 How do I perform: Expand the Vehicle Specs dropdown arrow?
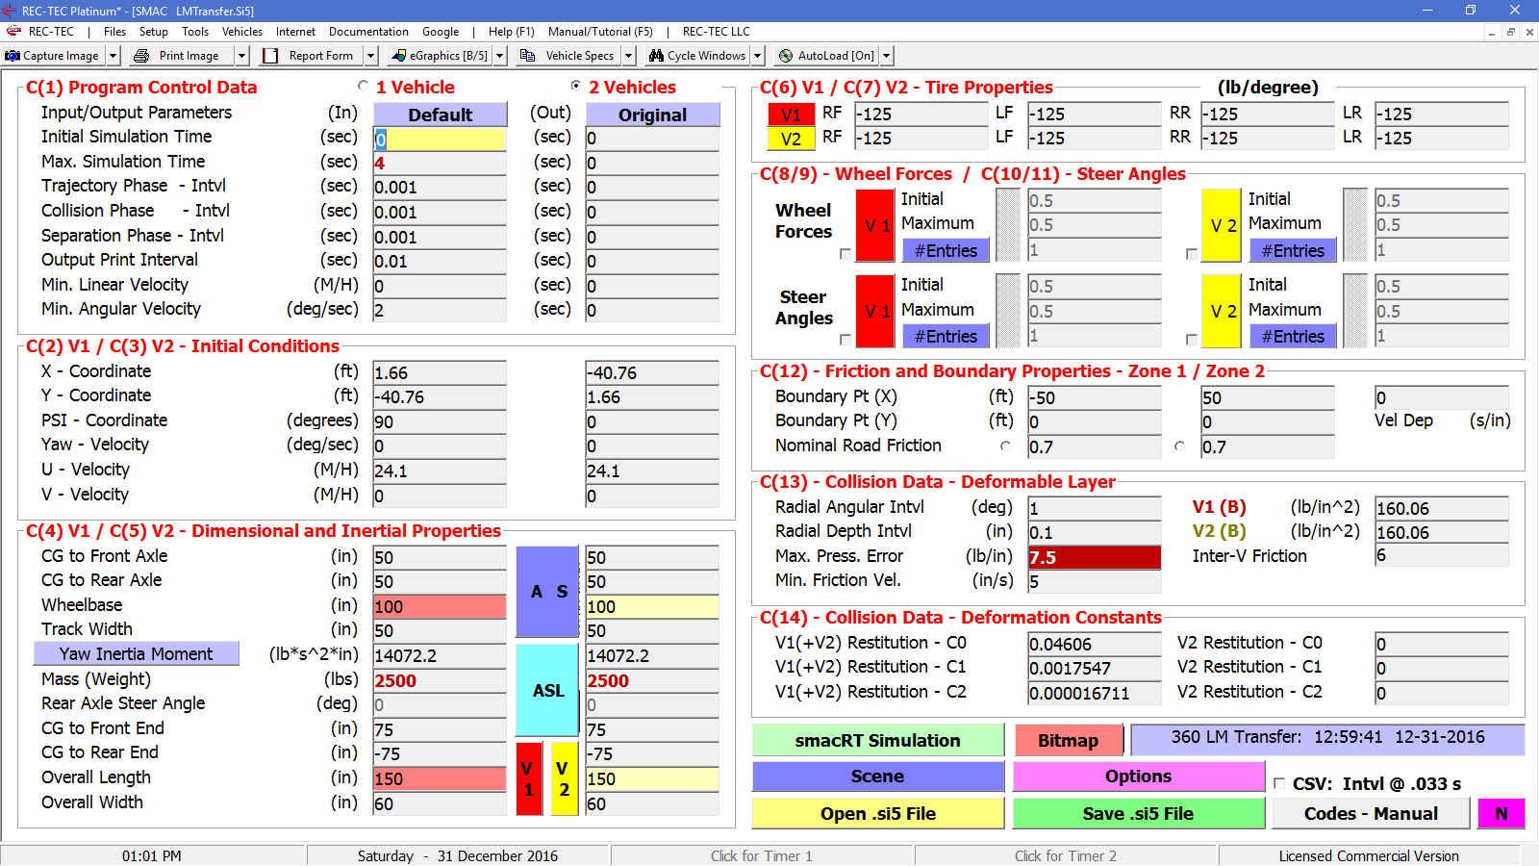[628, 56]
